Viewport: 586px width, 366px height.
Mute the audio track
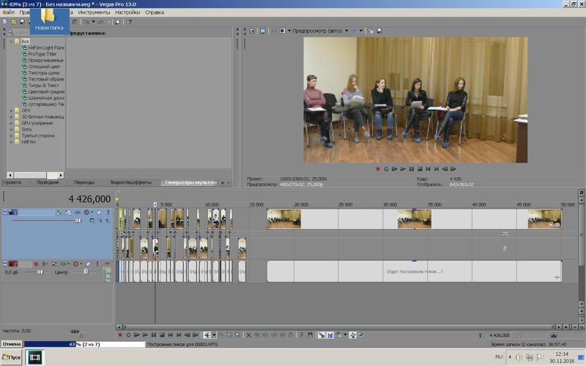click(x=88, y=264)
